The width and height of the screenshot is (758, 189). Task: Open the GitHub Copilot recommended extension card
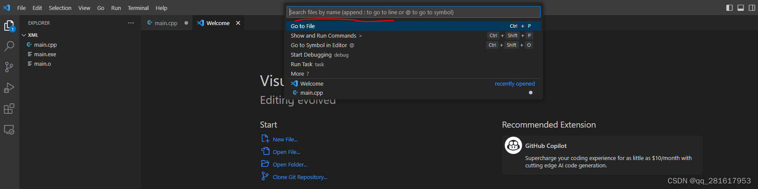click(x=602, y=155)
